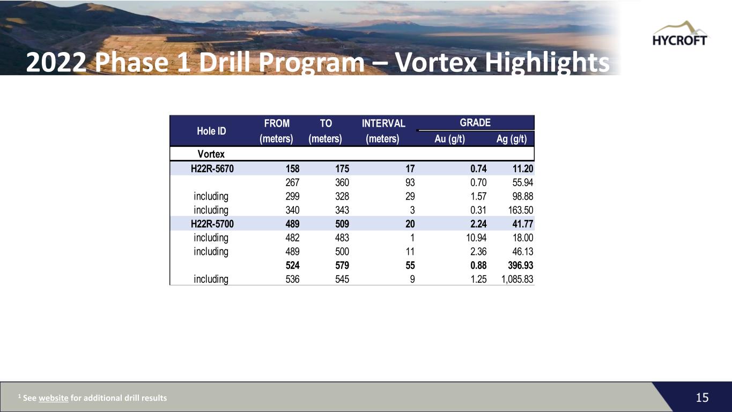Click the slide page number 15
This screenshot has width=732, height=412.
[x=702, y=398]
